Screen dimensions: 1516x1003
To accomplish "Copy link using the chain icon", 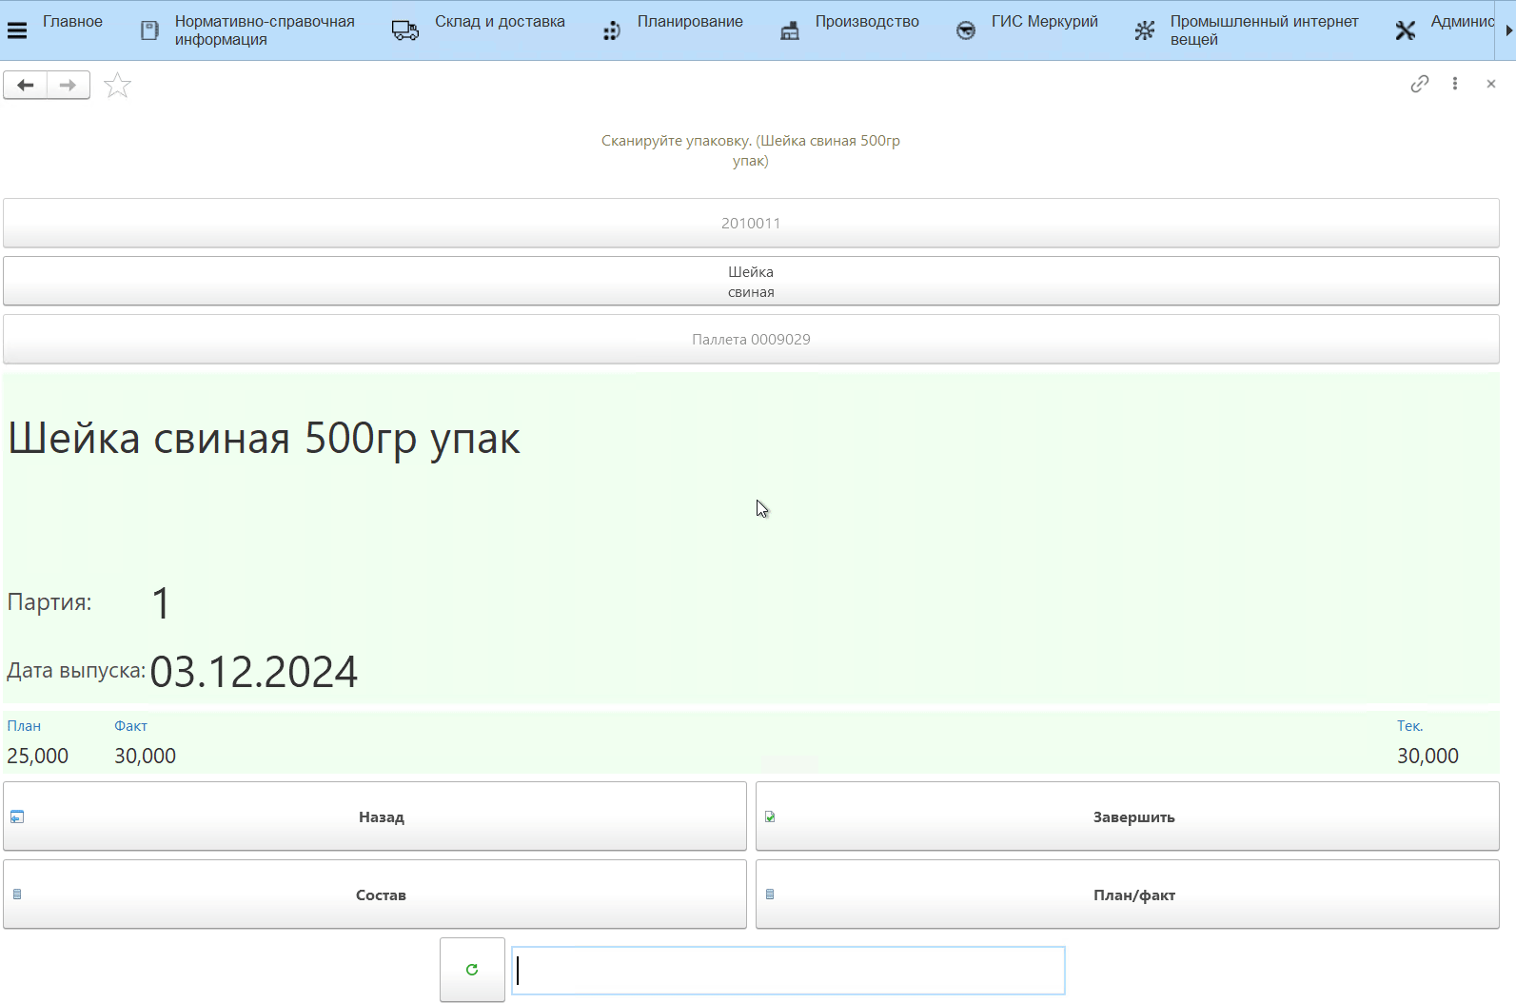I will [1419, 84].
